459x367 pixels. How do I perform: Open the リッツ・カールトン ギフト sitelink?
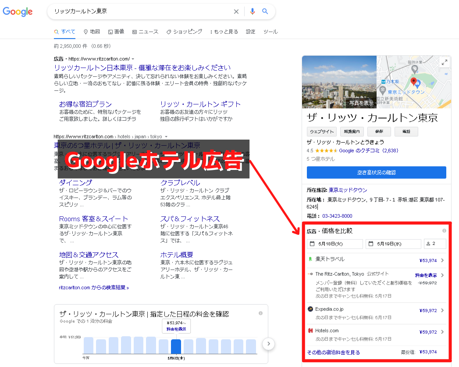tap(200, 104)
